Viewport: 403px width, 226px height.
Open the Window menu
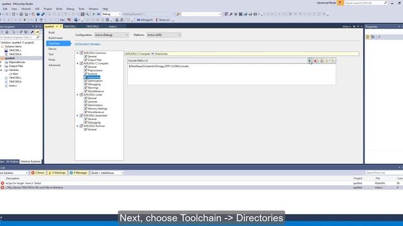click(93, 9)
